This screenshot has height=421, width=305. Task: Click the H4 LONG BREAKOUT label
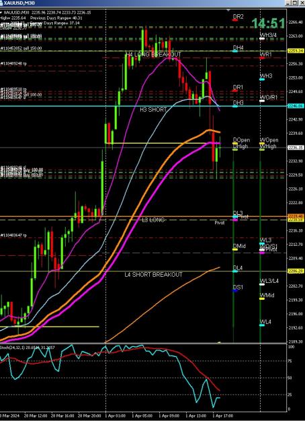[x=153, y=55]
